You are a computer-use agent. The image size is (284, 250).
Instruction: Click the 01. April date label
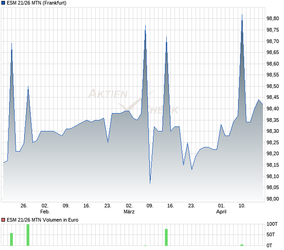tap(221, 209)
